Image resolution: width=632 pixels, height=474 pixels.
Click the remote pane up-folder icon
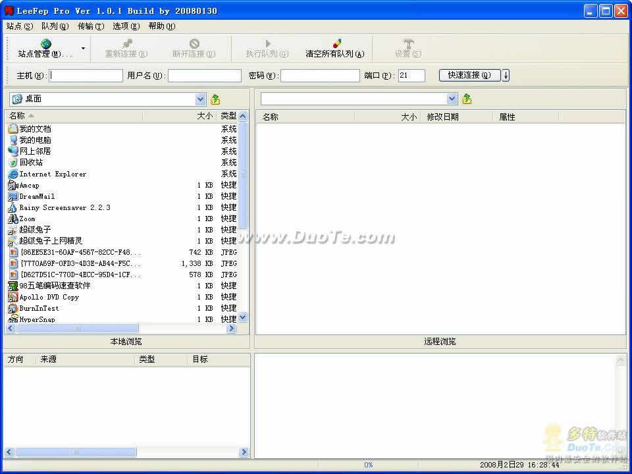click(467, 99)
